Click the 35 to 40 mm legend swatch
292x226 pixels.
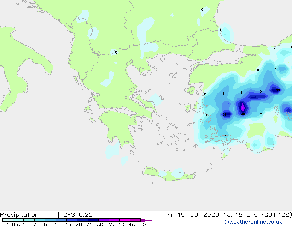[x=114, y=220]
